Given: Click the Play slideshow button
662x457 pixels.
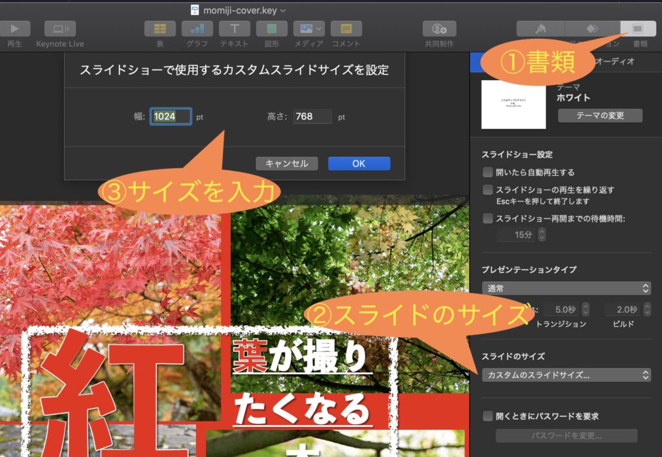Looking at the screenshot, I should (x=14, y=28).
